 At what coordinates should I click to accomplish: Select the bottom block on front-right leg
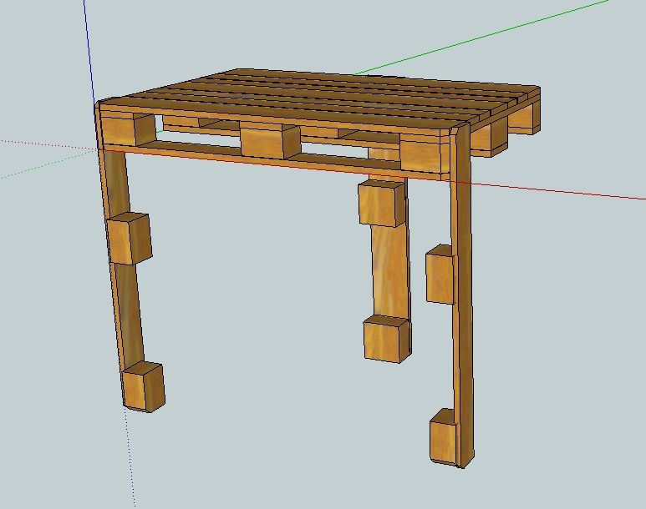click(444, 437)
